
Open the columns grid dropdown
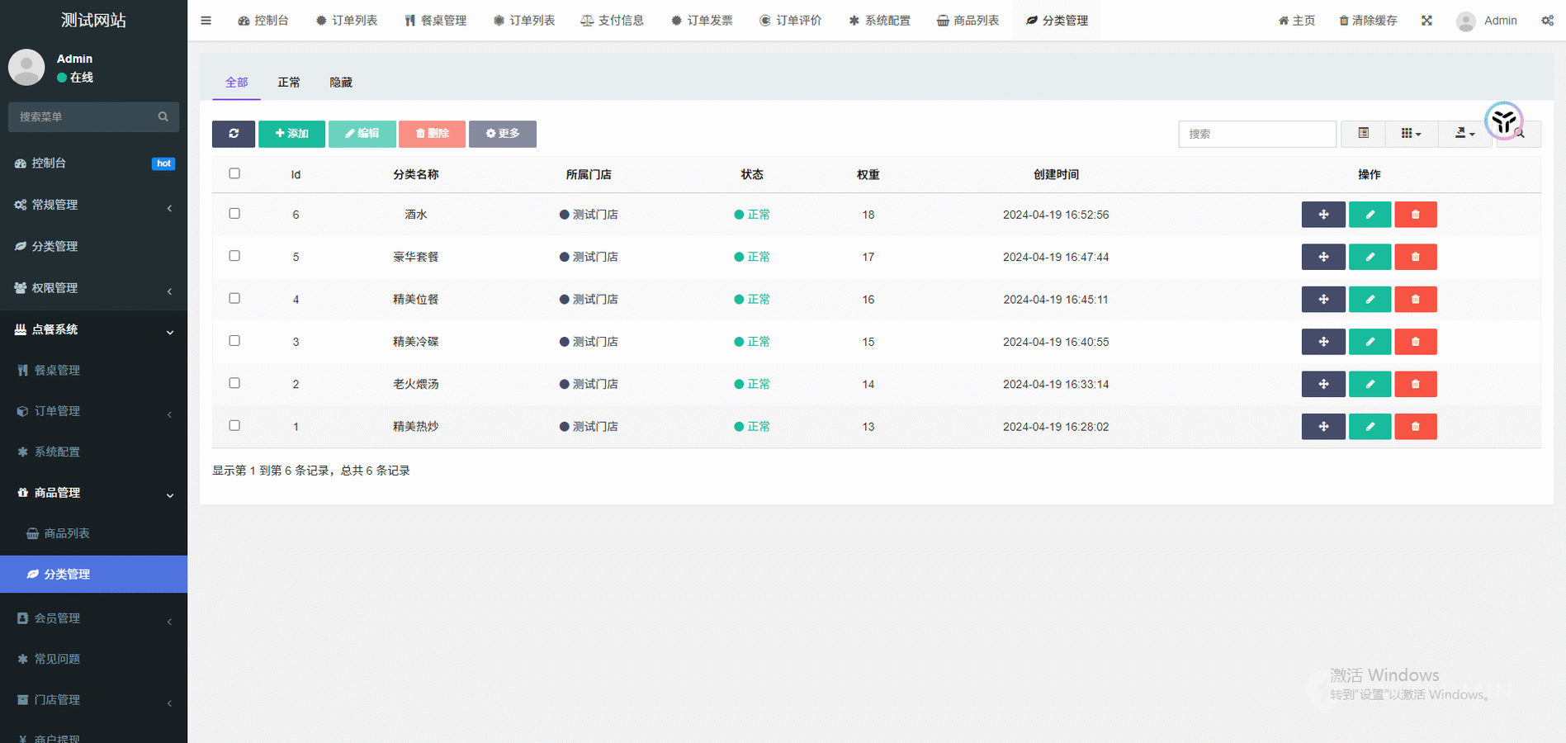click(1411, 134)
